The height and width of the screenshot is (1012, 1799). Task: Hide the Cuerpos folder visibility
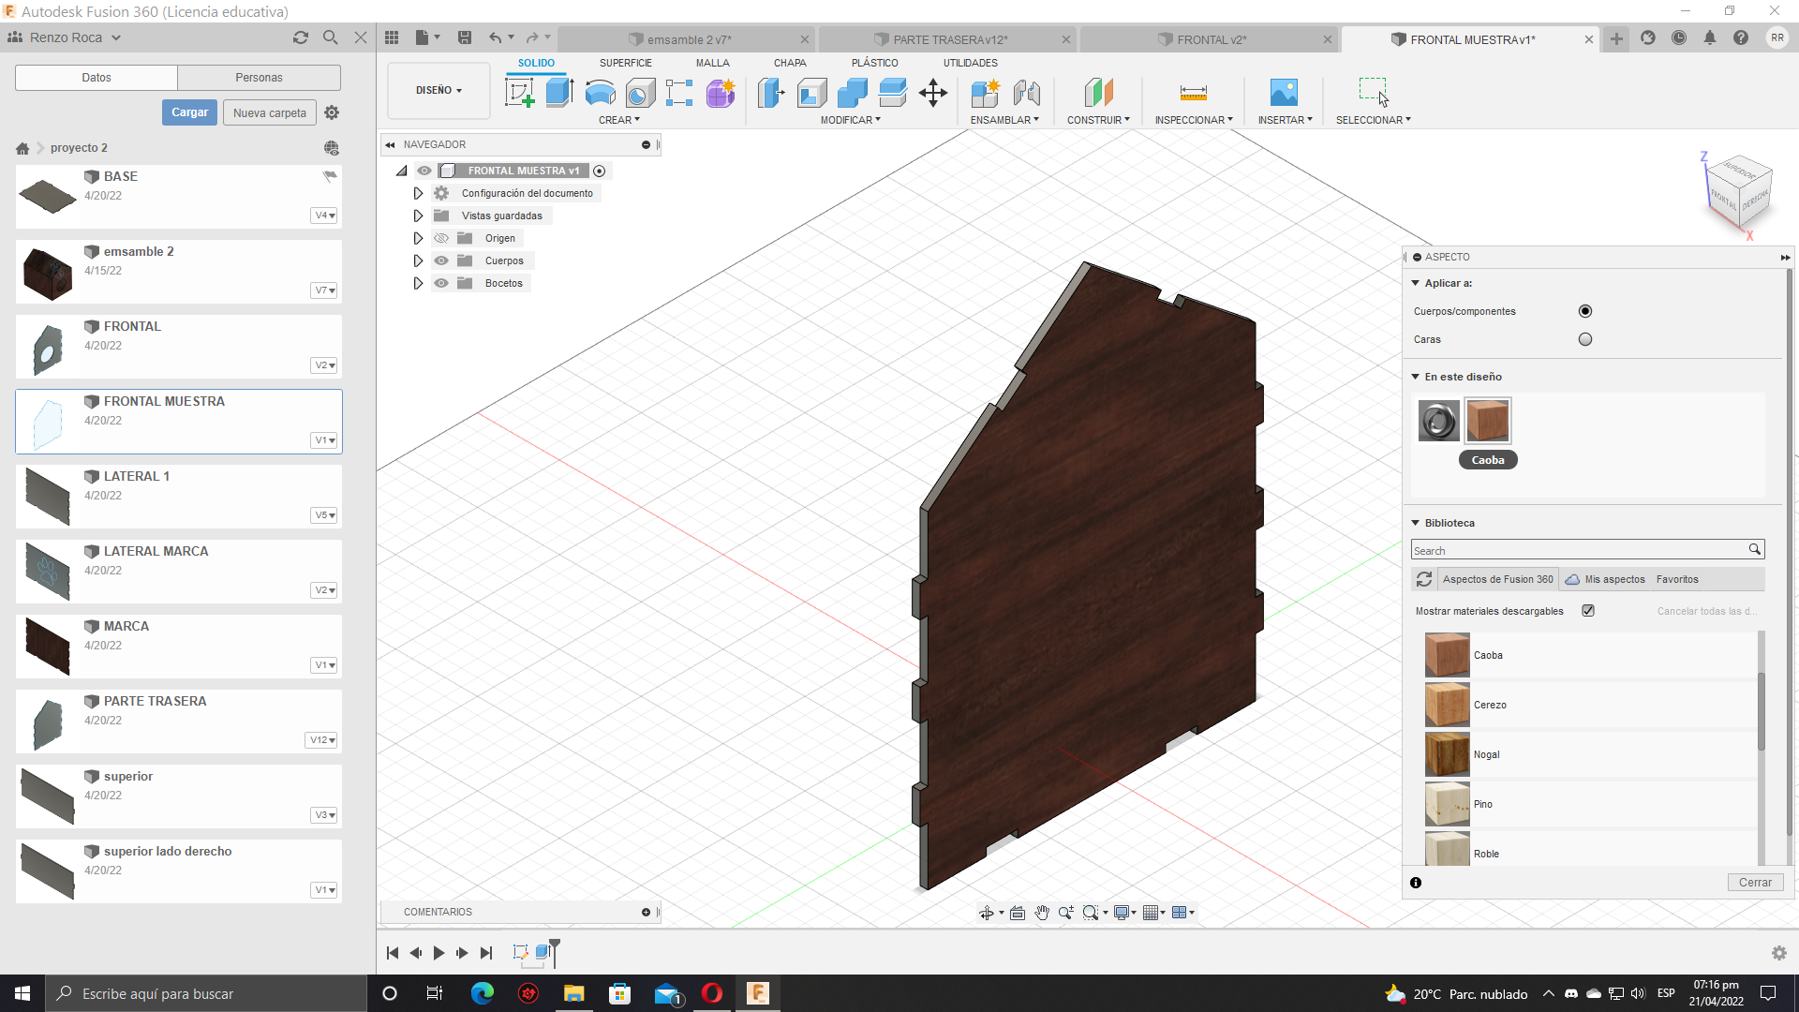pos(441,260)
